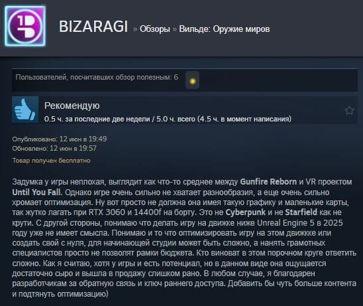Click the » separator after BIZARAGI
Image resolution: width=363 pixels, height=306 pixels.
[134, 29]
